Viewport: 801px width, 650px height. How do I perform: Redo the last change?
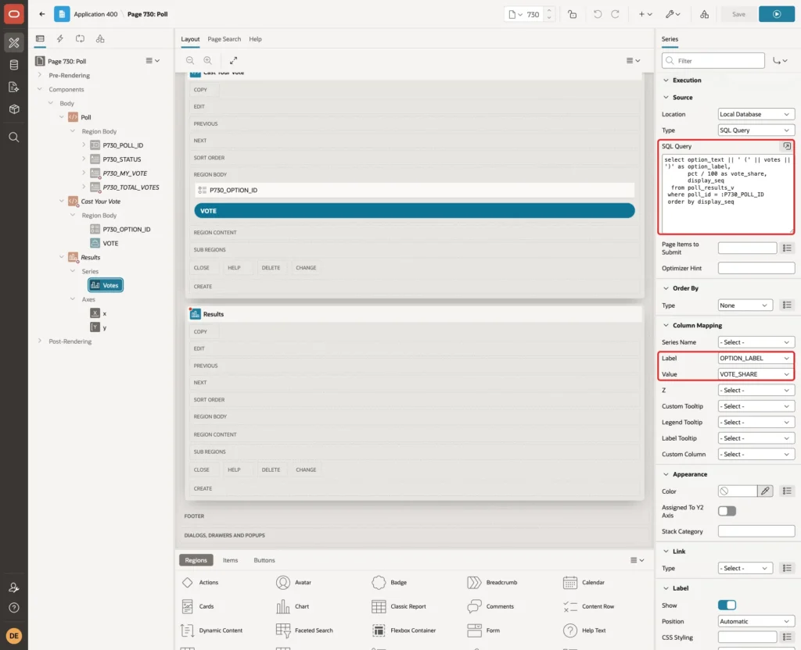pos(615,14)
